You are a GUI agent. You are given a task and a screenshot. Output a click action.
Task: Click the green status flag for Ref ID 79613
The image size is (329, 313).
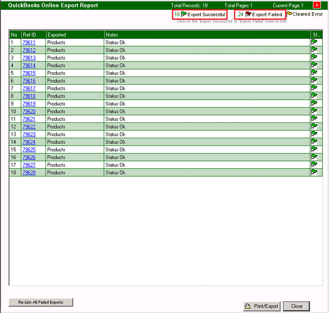click(x=314, y=57)
